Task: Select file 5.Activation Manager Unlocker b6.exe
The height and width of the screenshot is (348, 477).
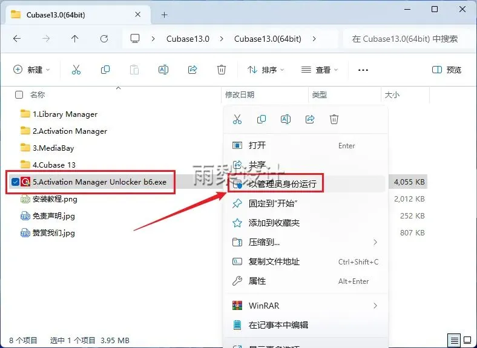Action: click(99, 182)
